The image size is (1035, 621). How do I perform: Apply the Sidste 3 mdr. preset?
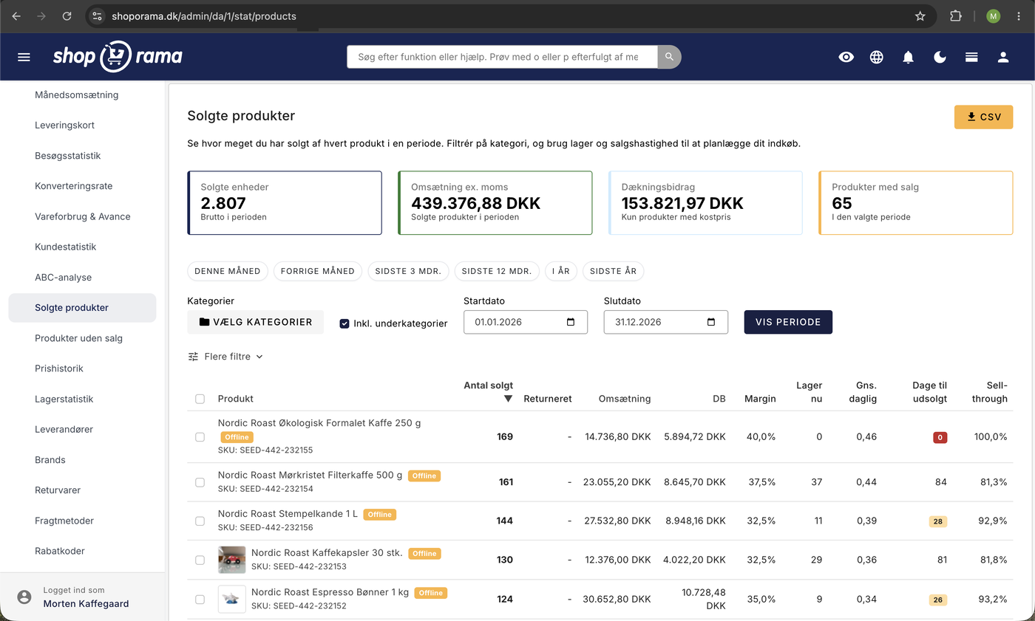[x=408, y=271]
